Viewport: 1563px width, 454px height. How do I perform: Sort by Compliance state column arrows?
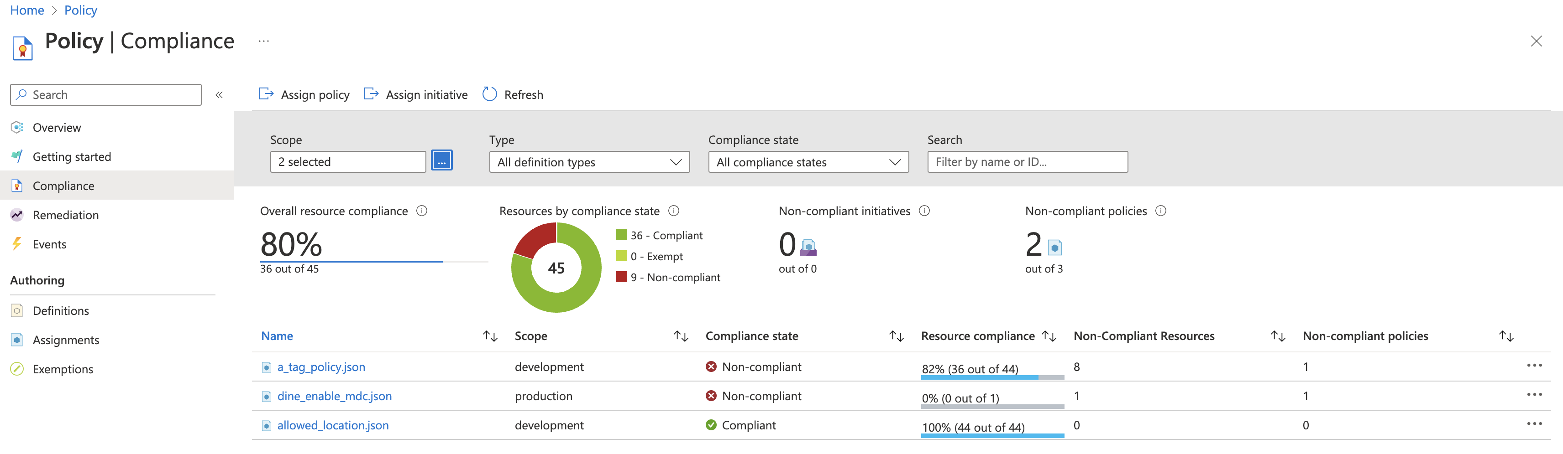[896, 336]
